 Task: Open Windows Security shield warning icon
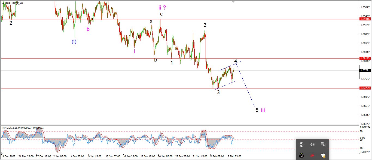(x=323, y=156)
